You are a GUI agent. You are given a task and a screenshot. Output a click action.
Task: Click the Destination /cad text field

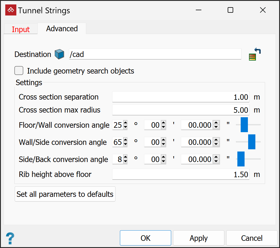[155, 54]
